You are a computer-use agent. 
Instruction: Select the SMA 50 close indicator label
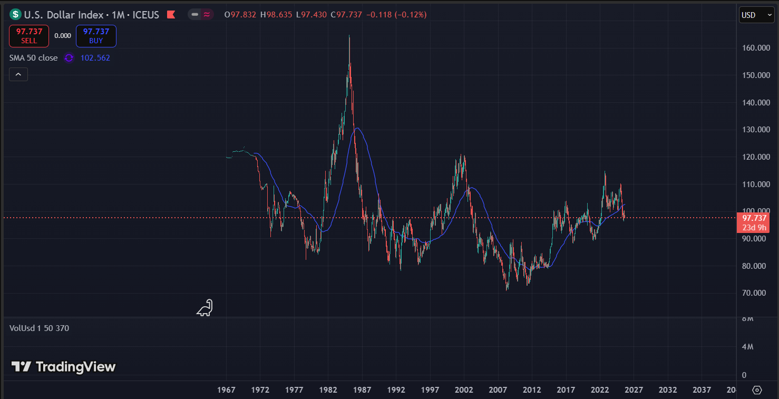pyautogui.click(x=33, y=58)
